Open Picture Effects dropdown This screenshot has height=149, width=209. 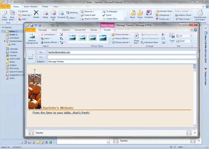(x=121, y=38)
